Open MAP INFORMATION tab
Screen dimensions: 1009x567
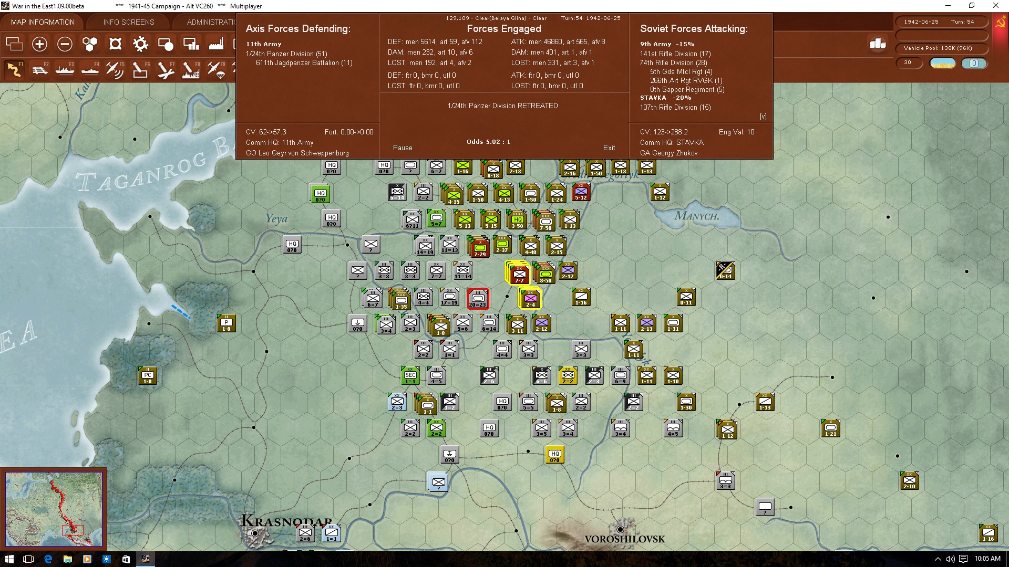(43, 22)
